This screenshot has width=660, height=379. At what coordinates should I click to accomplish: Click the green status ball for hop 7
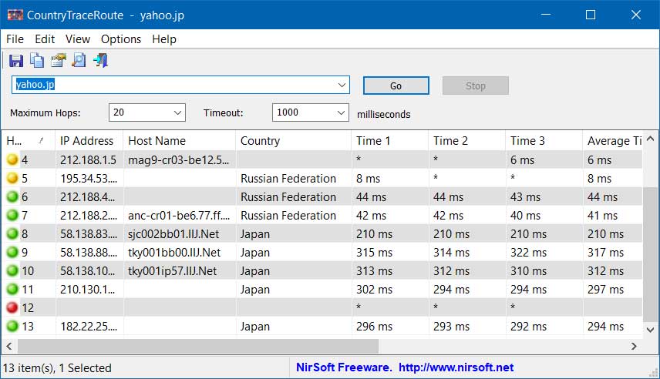point(12,215)
